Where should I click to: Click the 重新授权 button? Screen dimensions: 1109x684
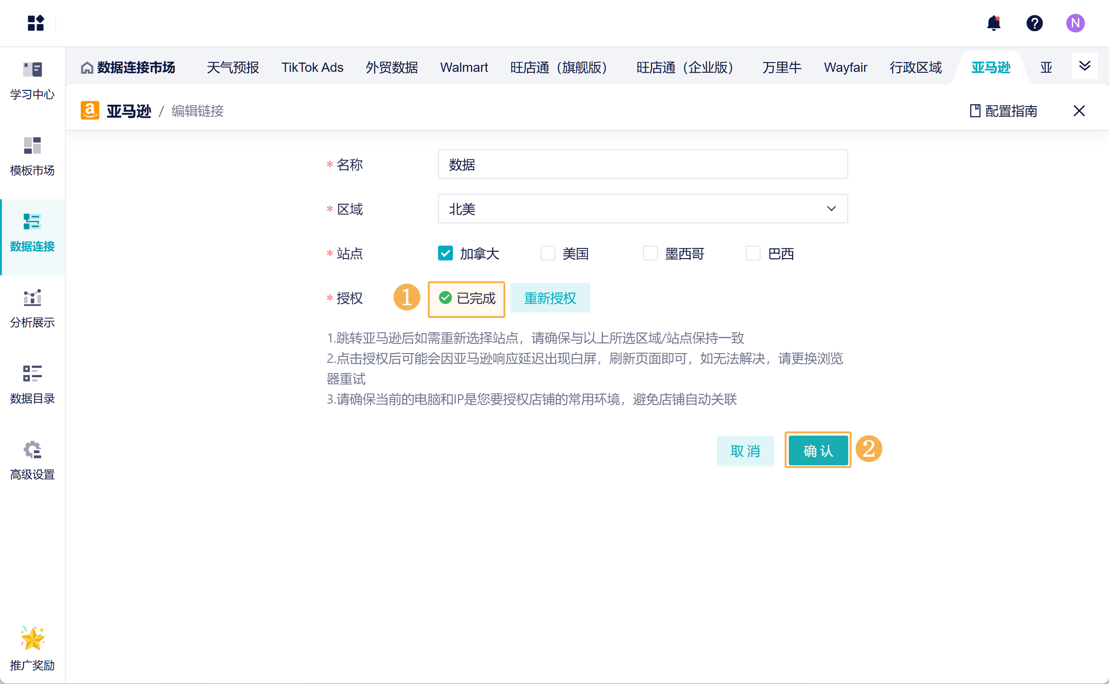(550, 298)
